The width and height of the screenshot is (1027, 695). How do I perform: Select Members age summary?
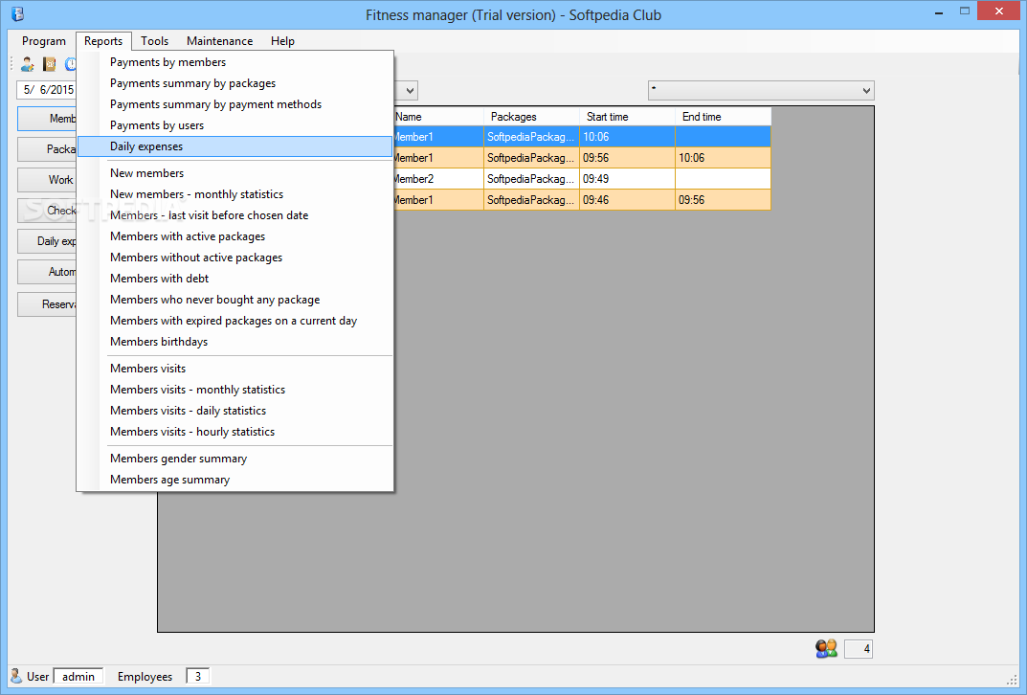point(235,480)
